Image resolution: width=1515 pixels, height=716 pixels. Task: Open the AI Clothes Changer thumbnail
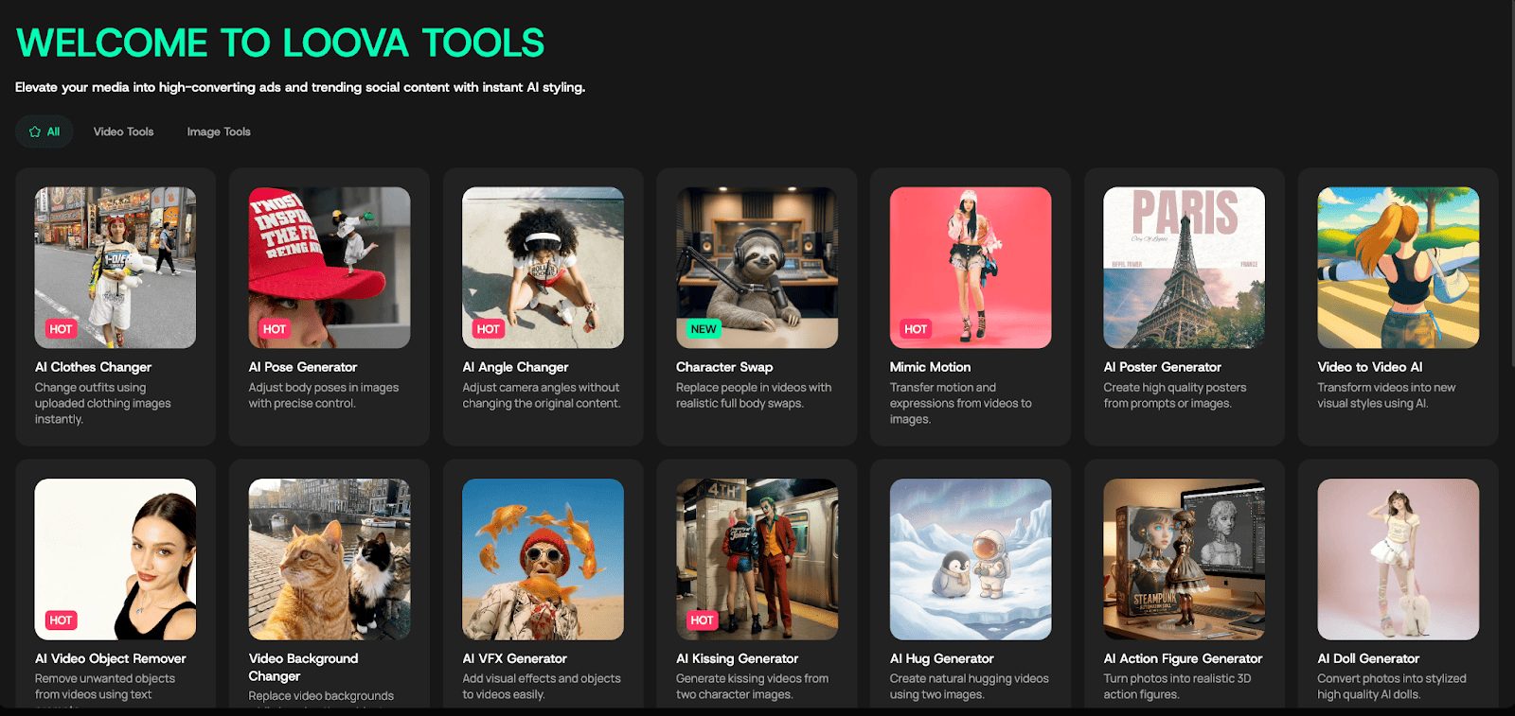116,267
